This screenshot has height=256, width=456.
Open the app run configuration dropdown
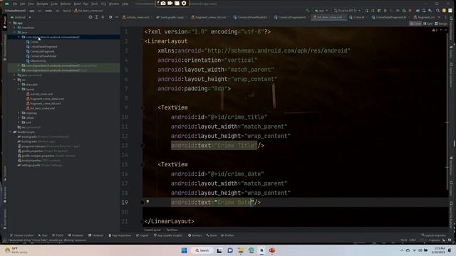321,11
